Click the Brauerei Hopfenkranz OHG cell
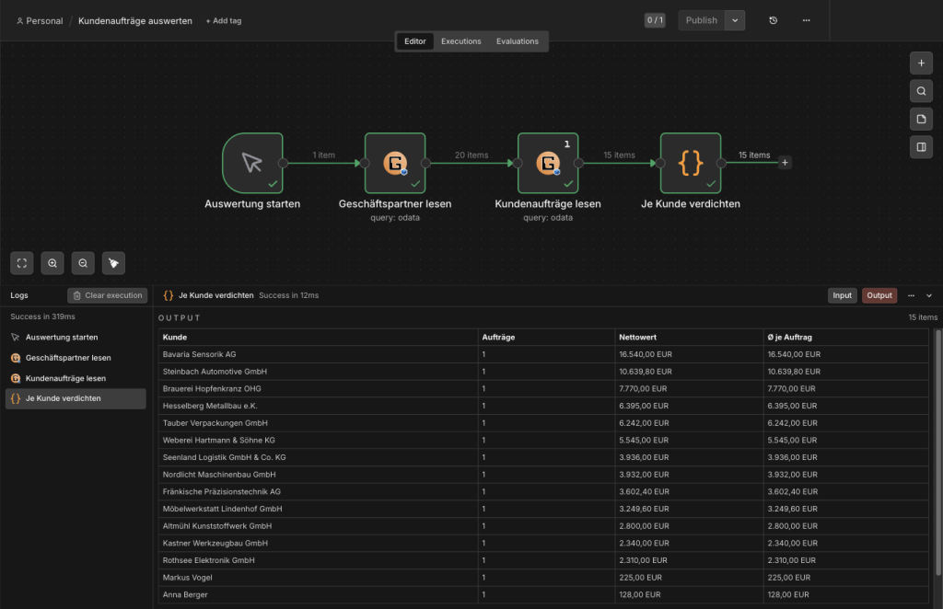Viewport: 943px width, 609px height. pyautogui.click(x=318, y=388)
